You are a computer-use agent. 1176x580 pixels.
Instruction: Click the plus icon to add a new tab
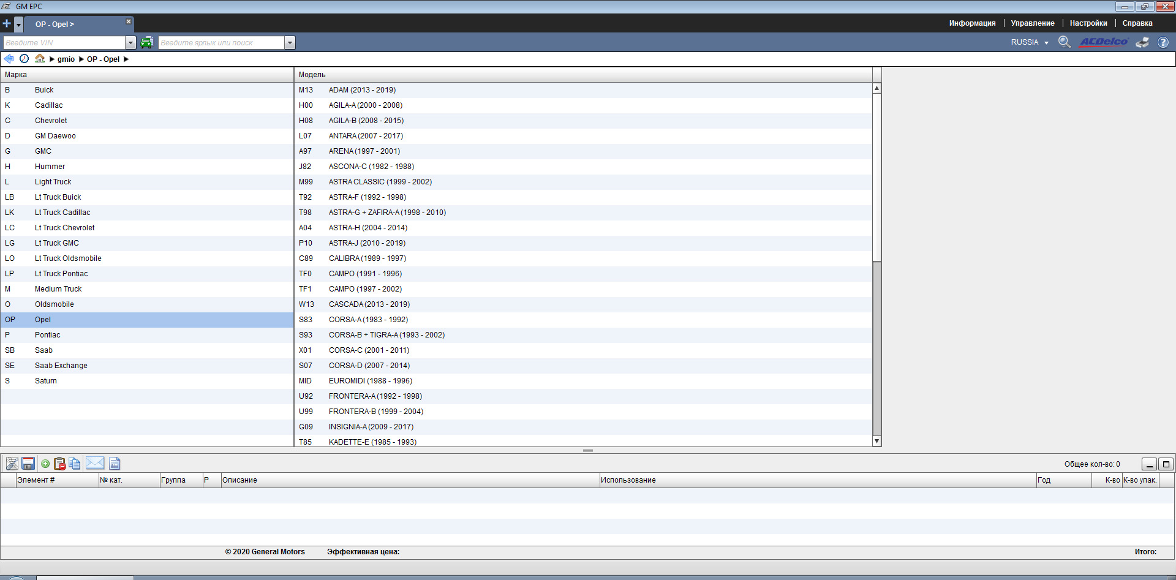(7, 24)
